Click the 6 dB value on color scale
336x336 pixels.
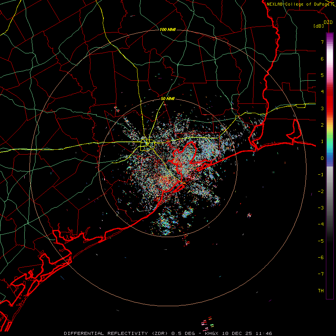point(322,59)
